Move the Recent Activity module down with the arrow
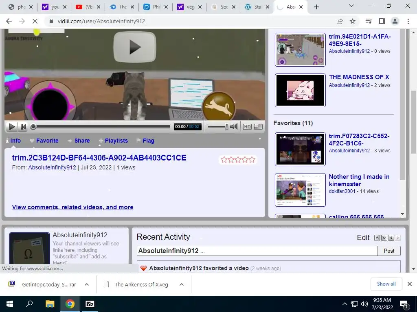 [x=384, y=238]
